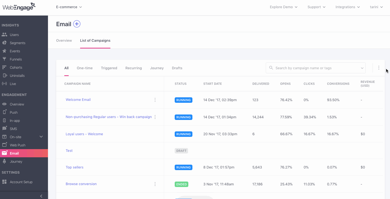Click the Events star icon

(4, 51)
